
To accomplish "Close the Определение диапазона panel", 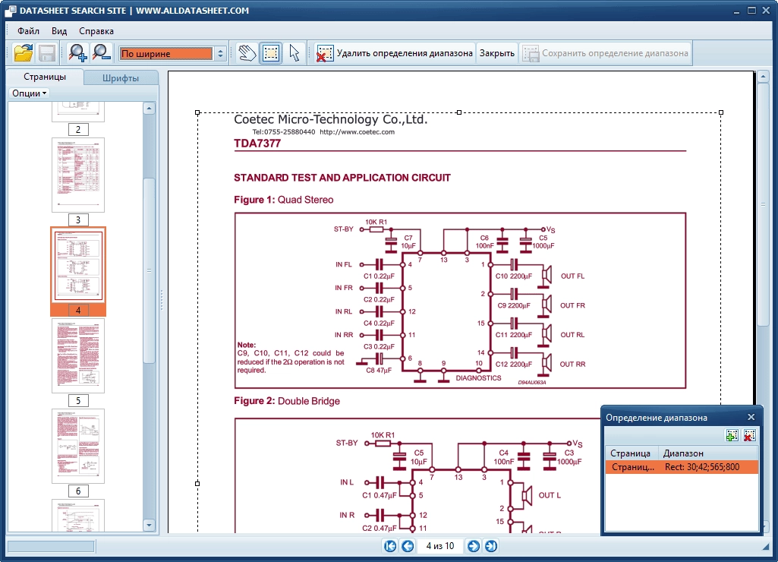I will coord(751,417).
